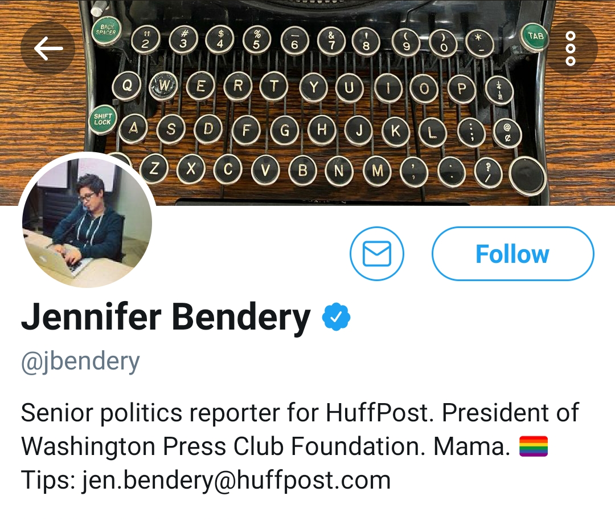Click the "Tips:" label in bio
Image resolution: width=615 pixels, height=520 pixels.
(48, 480)
